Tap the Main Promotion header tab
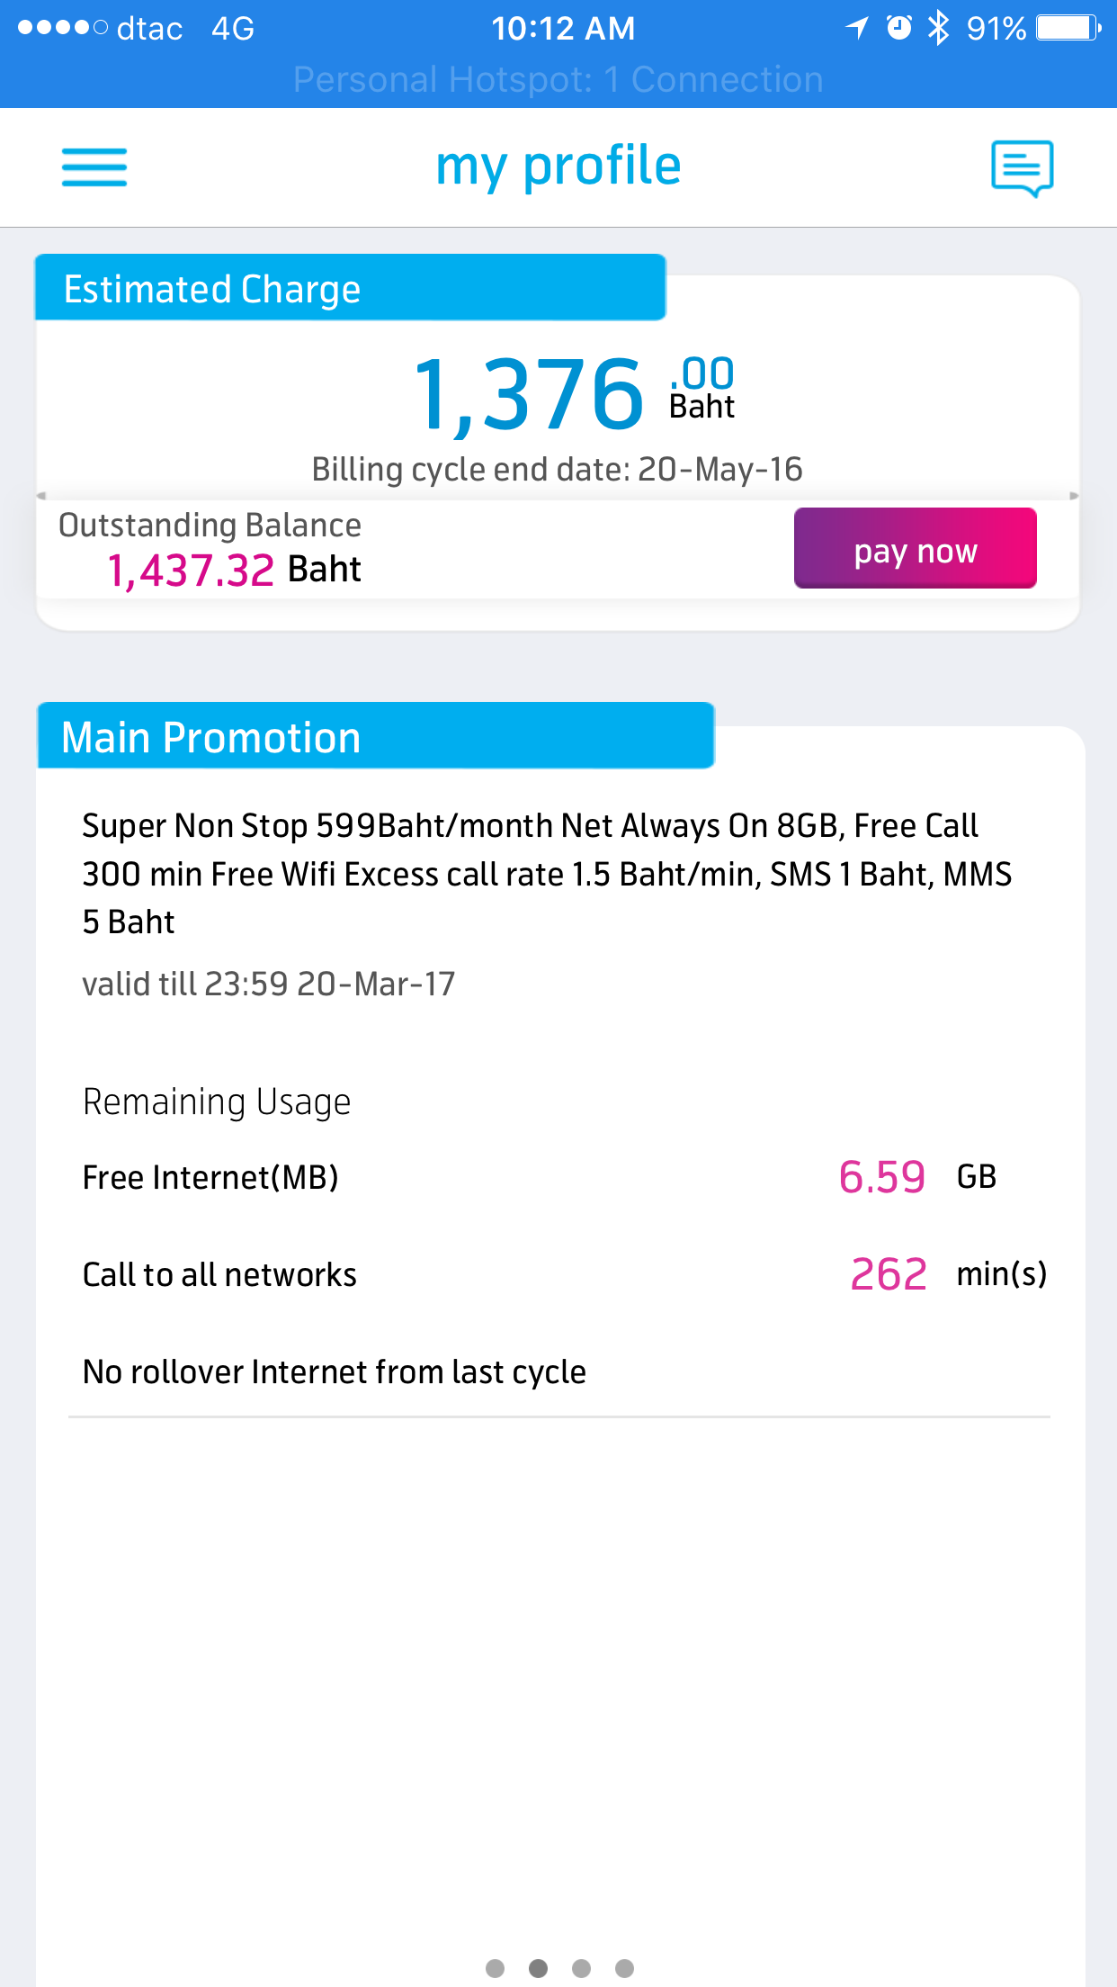This screenshot has width=1117, height=1987. (375, 737)
